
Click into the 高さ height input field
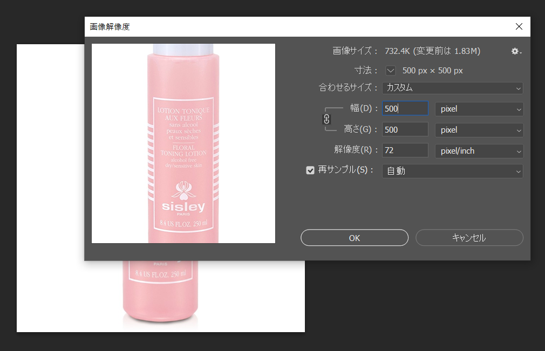[405, 130]
